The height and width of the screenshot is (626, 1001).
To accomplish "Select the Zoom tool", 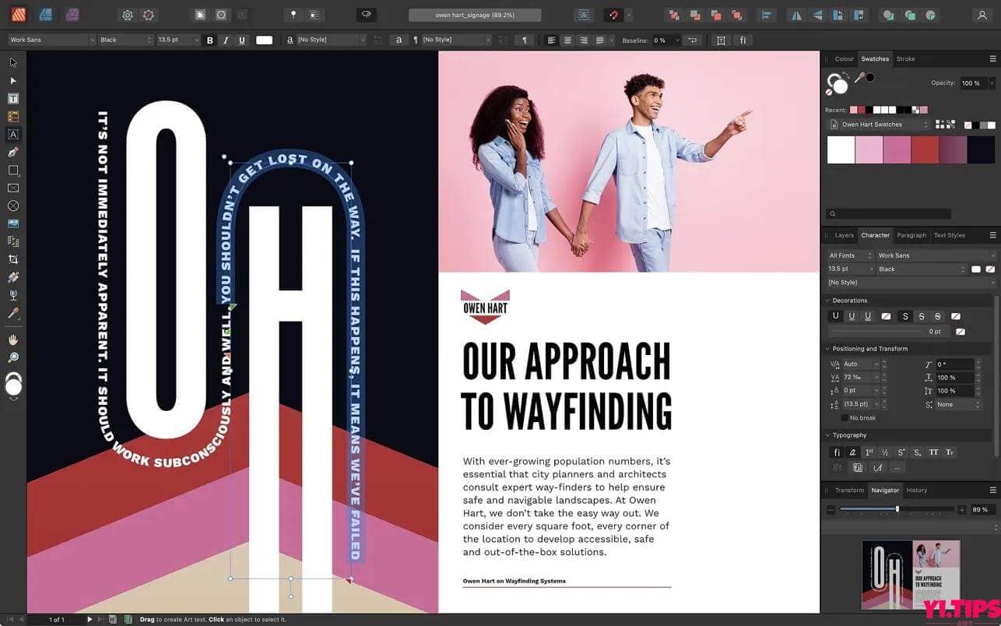I will point(12,357).
